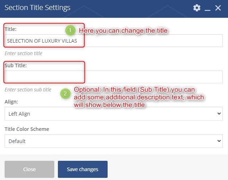This screenshot has width=228, height=180.
Task: Click the "Section Title Settings" header text
Action: point(37,8)
